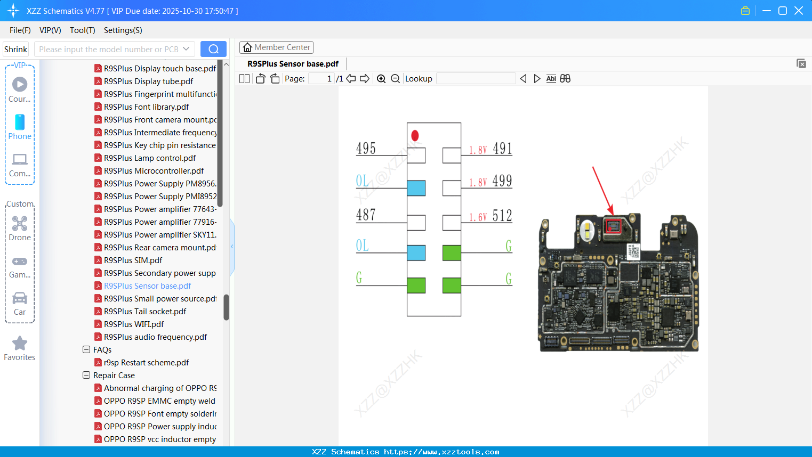Image resolution: width=812 pixels, height=457 pixels.
Task: Open the model number dropdown arrow
Action: (x=186, y=49)
